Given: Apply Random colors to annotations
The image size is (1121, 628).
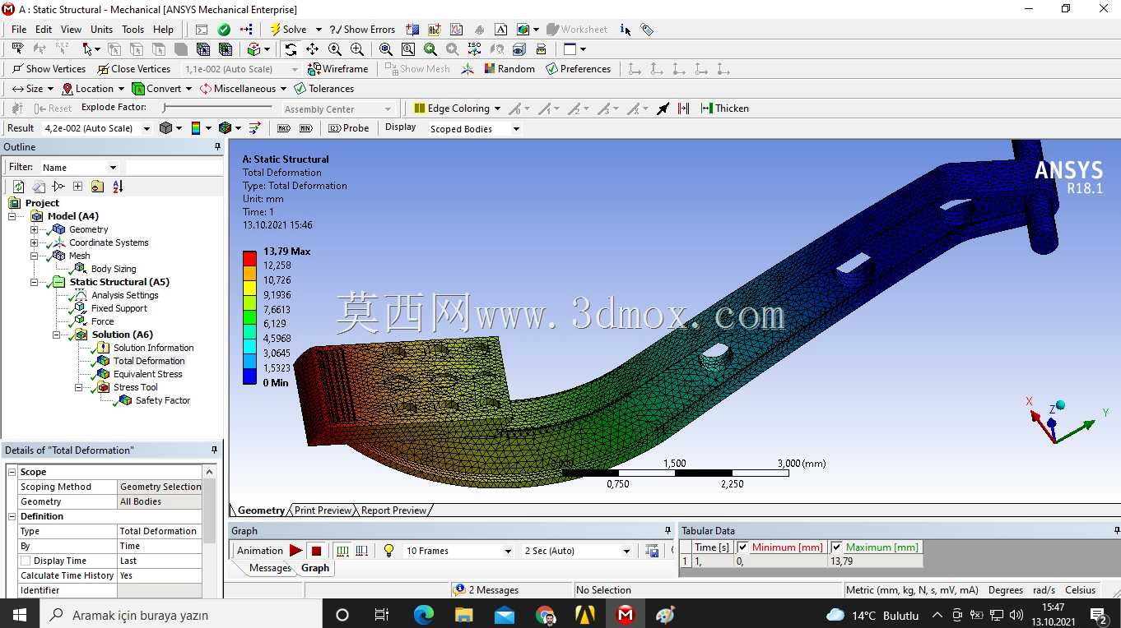Looking at the screenshot, I should (x=509, y=69).
